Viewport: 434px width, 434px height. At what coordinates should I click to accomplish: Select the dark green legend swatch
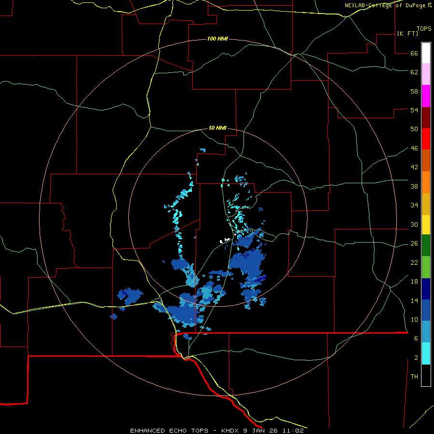click(x=426, y=245)
